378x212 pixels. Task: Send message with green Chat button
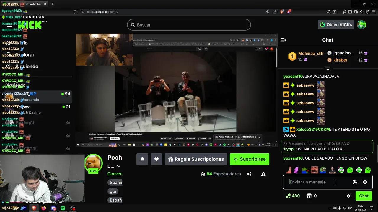coord(364,196)
